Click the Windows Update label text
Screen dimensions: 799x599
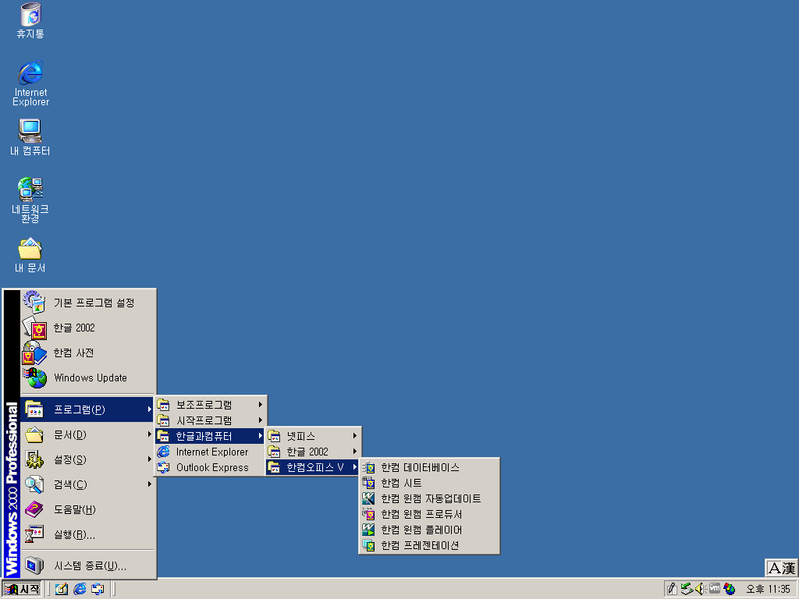pos(91,378)
